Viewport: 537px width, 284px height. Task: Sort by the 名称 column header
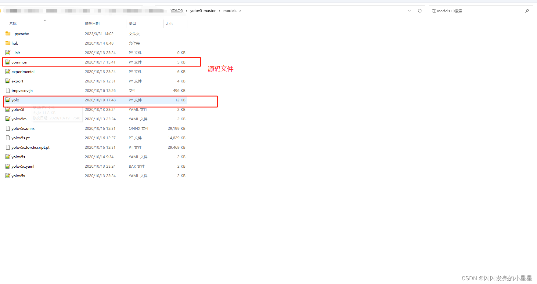point(13,24)
